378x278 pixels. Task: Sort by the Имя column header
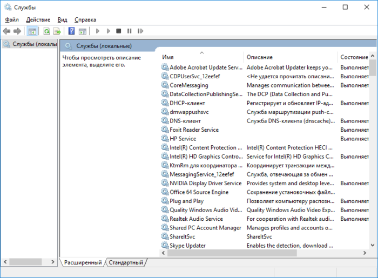(201, 57)
